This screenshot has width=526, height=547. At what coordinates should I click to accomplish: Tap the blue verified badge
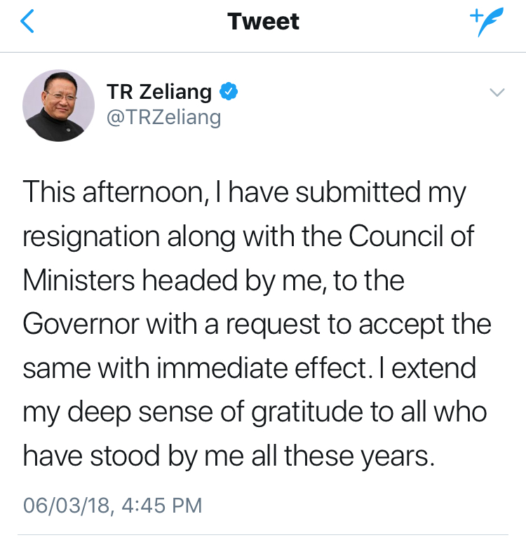[229, 91]
